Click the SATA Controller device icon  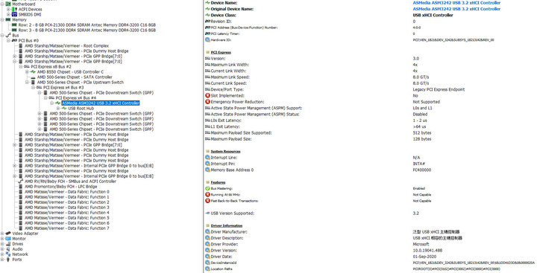click(33, 77)
